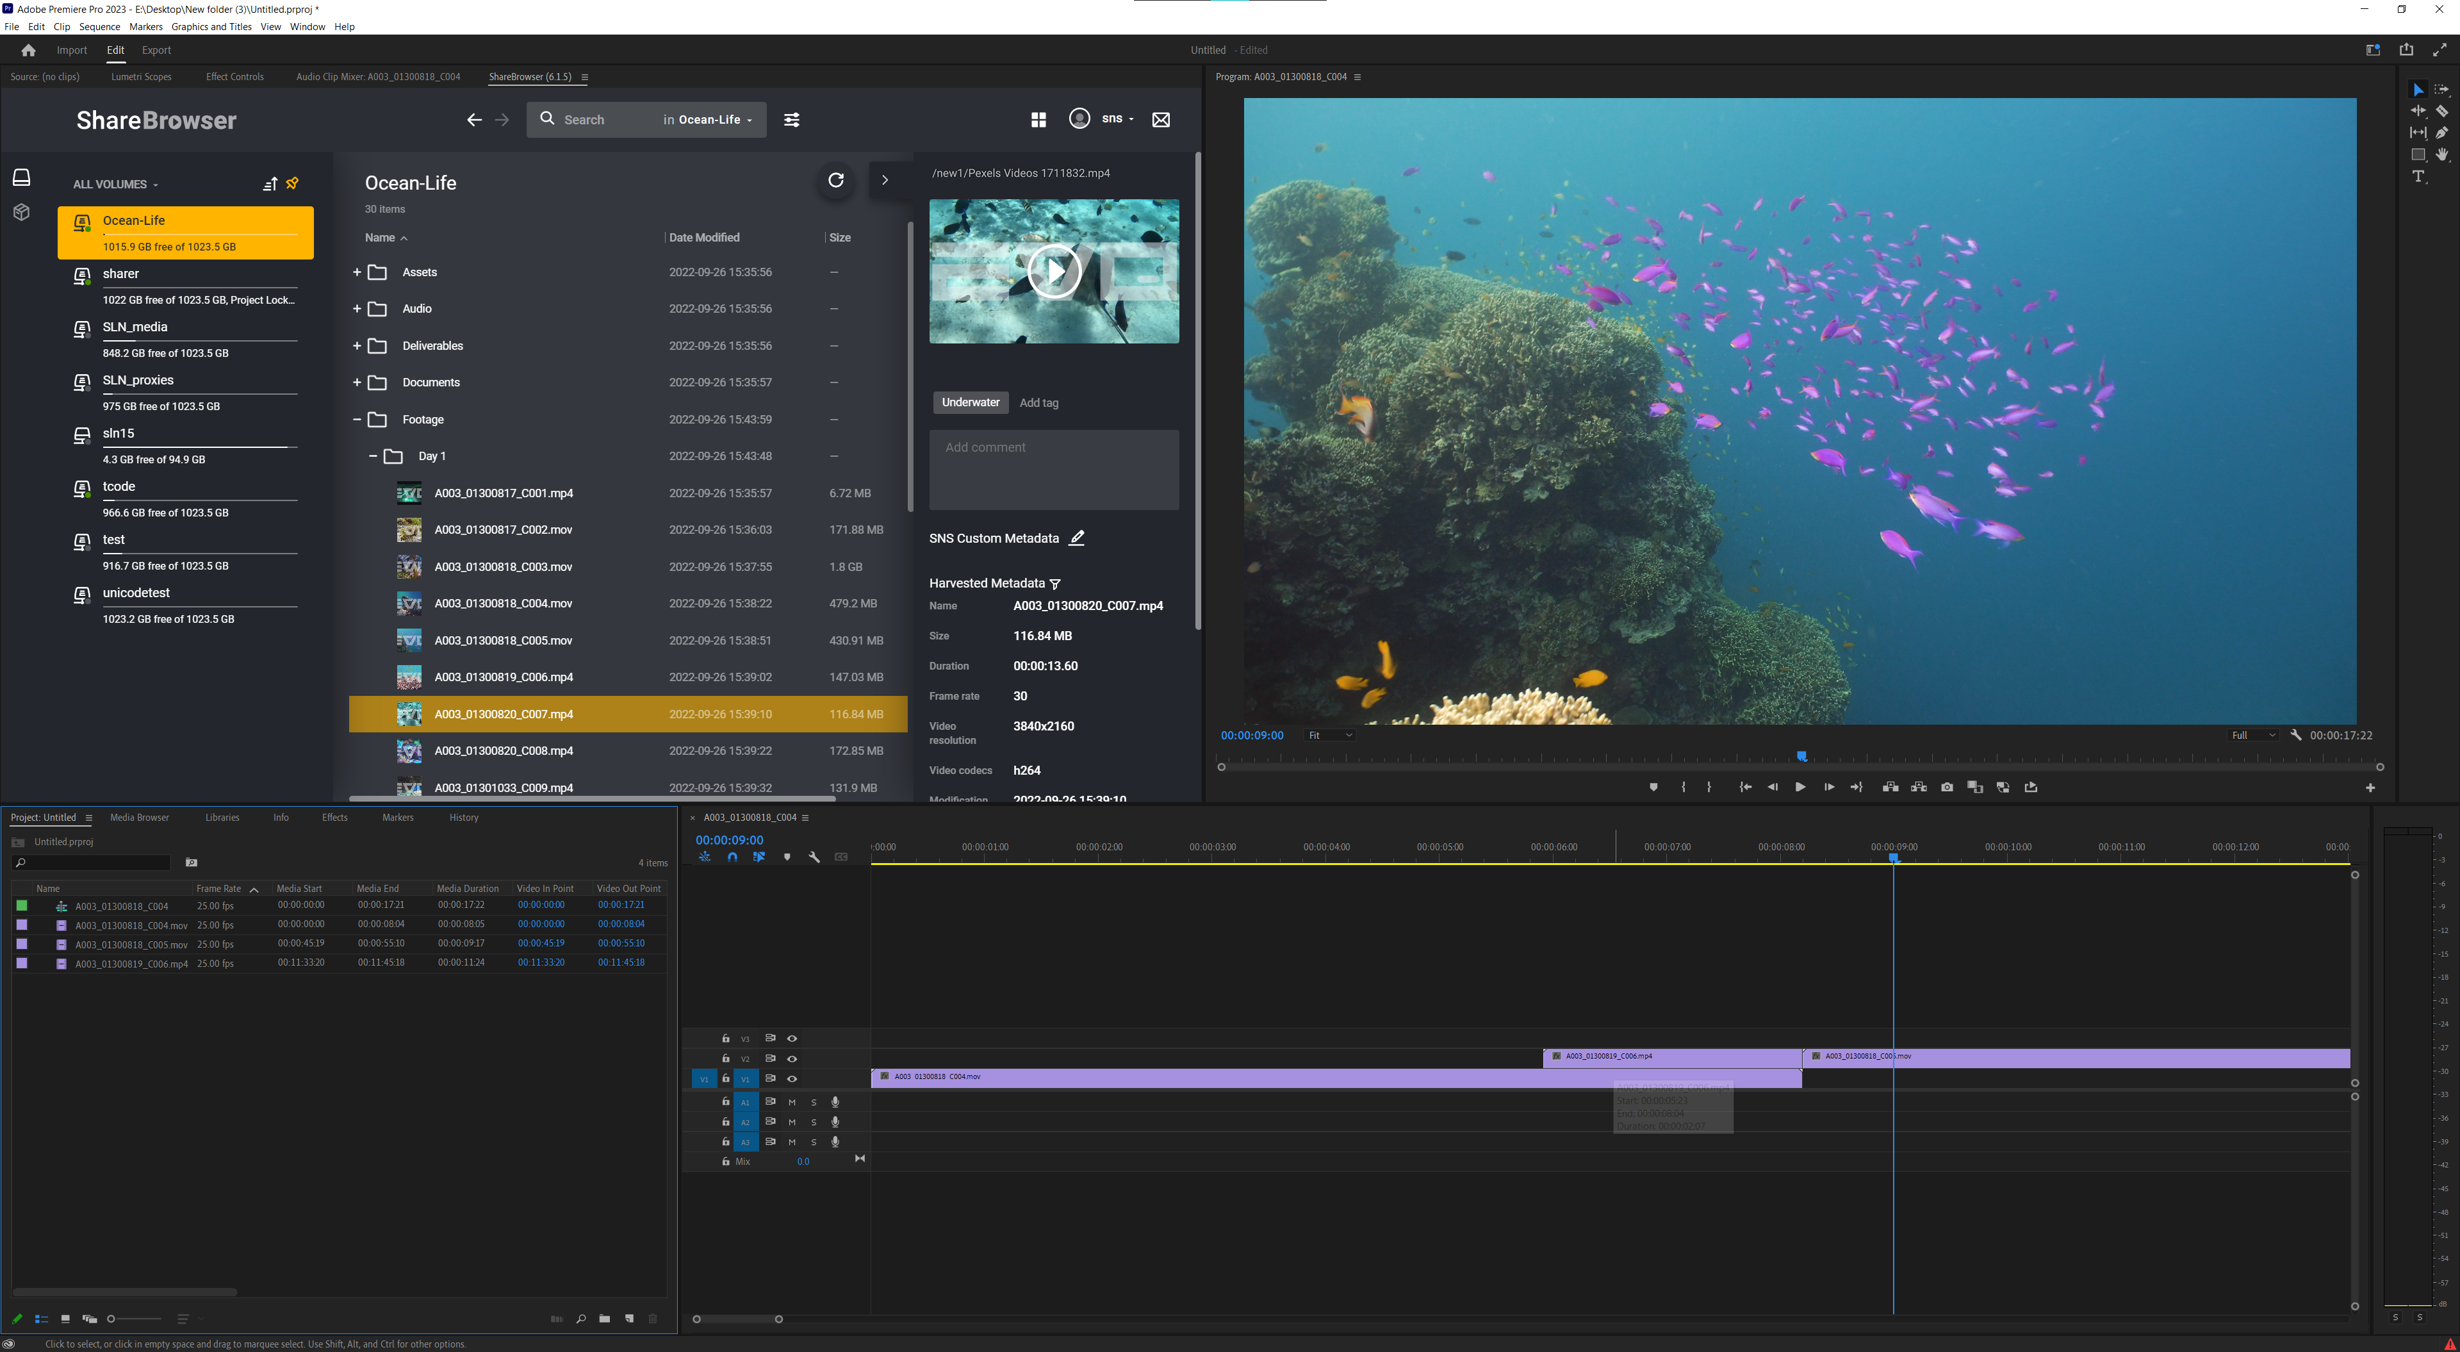The image size is (2460, 1352).
Task: Open the Effects panel tab
Action: pyautogui.click(x=334, y=818)
